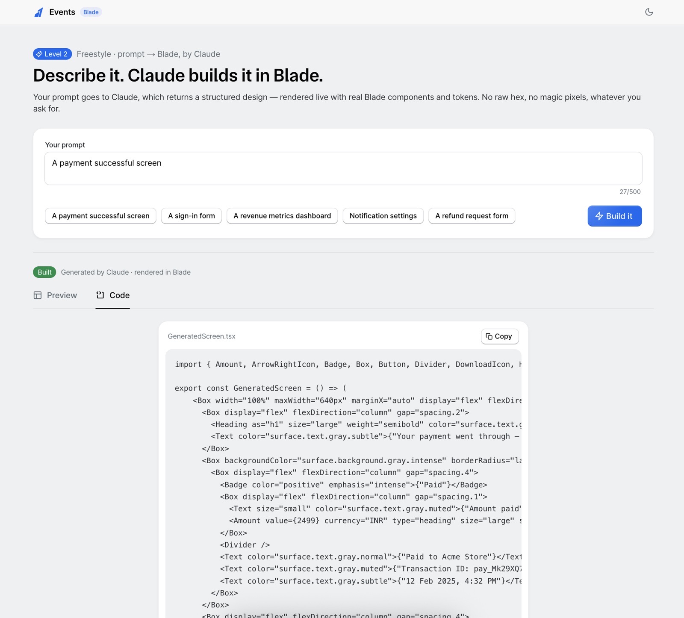Image resolution: width=684 pixels, height=618 pixels.
Task: Focus the Your prompt text field
Action: click(343, 168)
